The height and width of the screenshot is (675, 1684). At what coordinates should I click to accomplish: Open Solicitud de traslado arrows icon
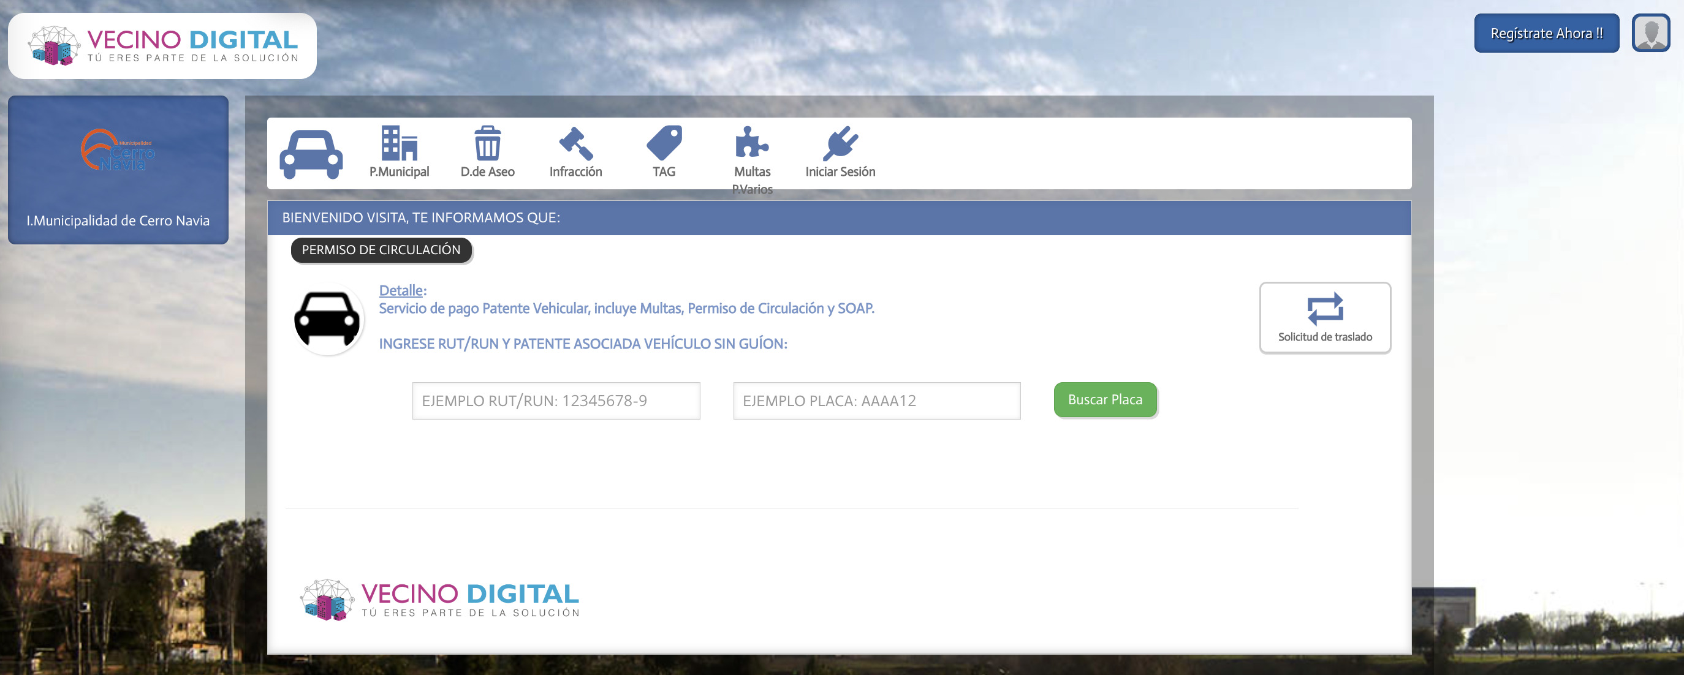pyautogui.click(x=1324, y=310)
